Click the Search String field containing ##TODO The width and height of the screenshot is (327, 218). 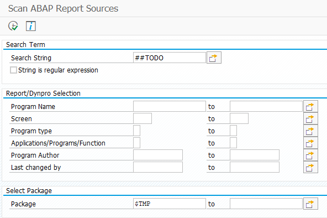point(170,58)
